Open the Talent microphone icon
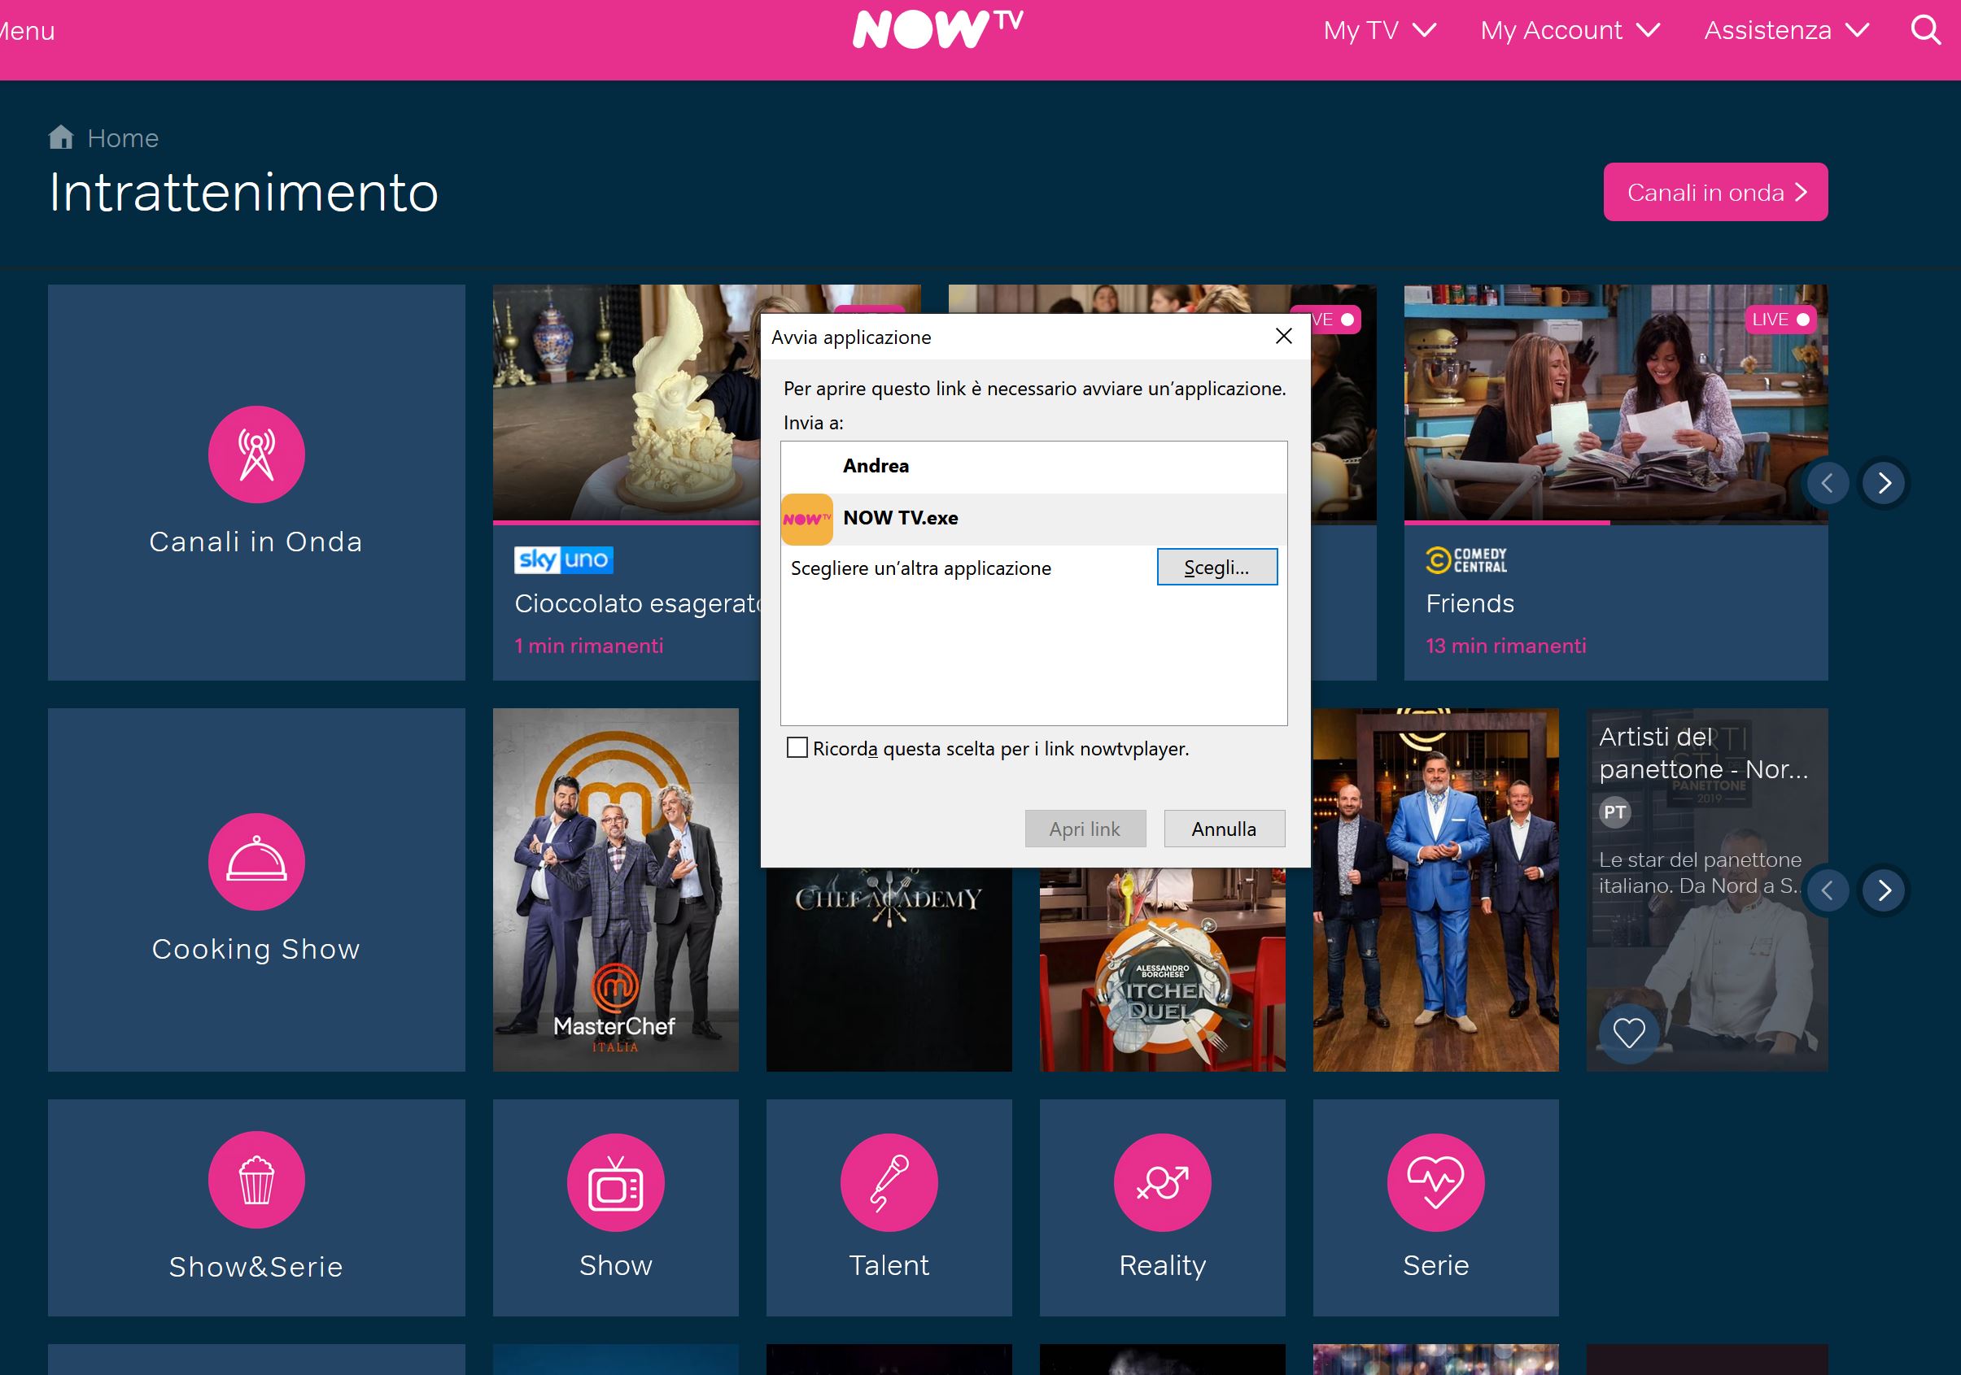 coord(889,1182)
